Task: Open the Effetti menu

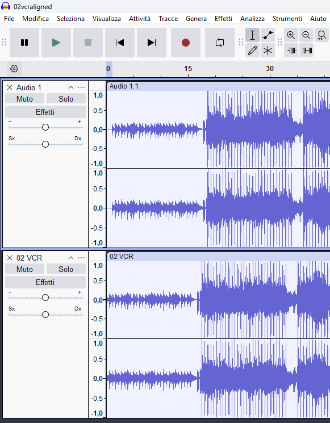Action: [x=223, y=19]
